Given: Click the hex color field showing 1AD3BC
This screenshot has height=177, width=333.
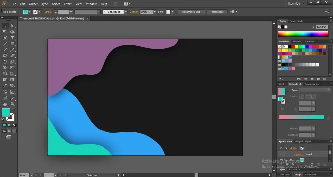Looking at the screenshot, I should (x=322, y=27).
